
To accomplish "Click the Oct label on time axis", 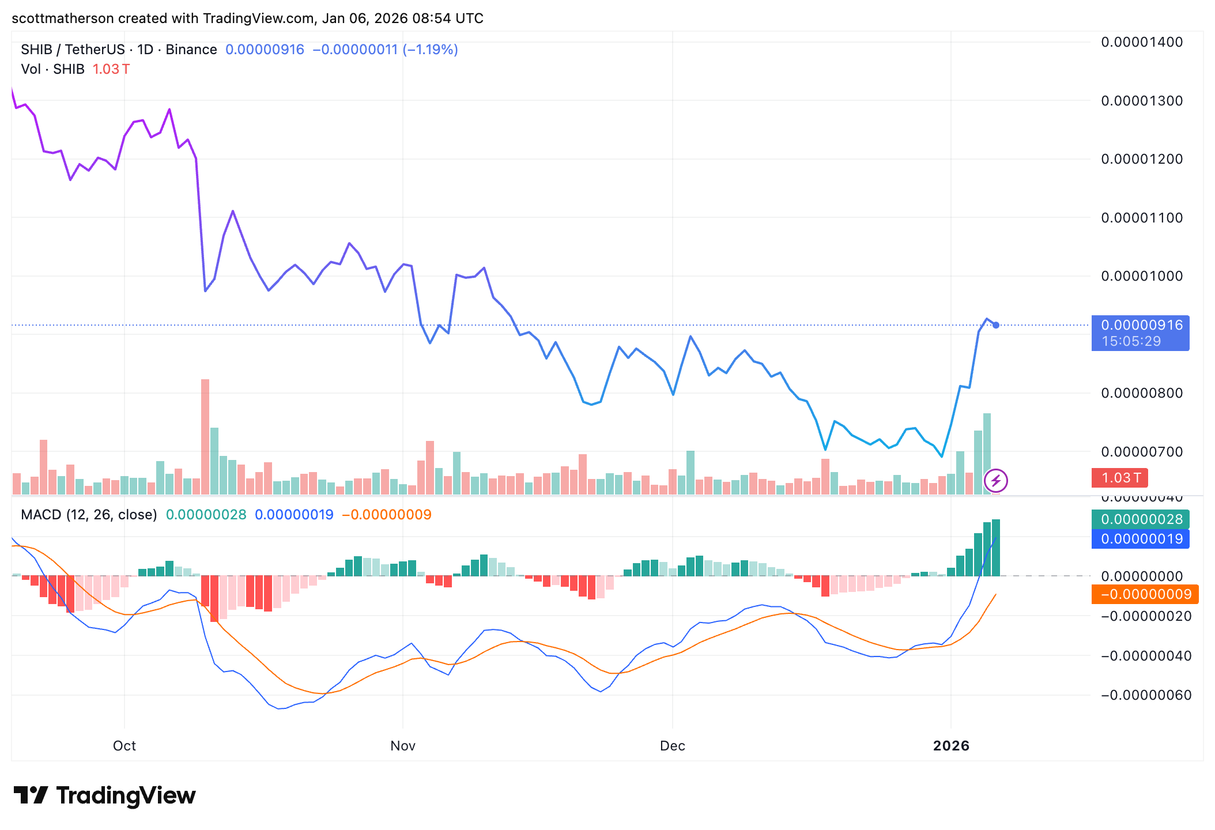I will (124, 746).
